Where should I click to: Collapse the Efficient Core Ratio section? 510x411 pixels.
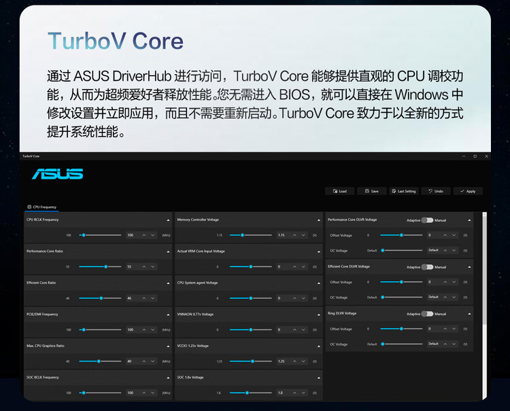(x=168, y=283)
